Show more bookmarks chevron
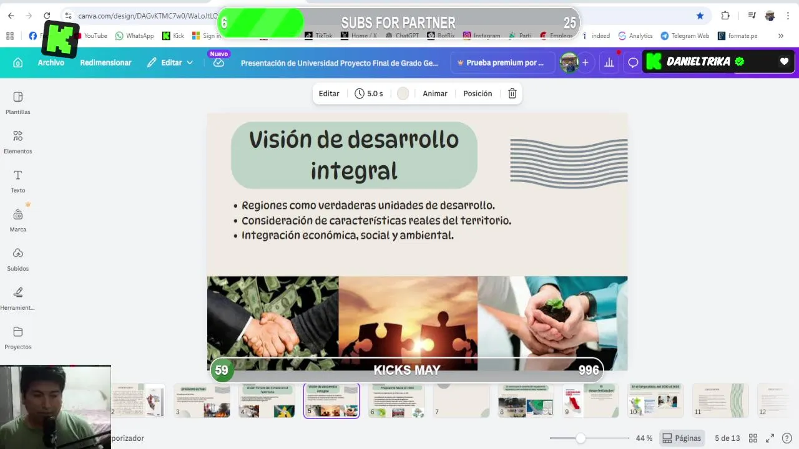This screenshot has width=799, height=449. click(780, 36)
